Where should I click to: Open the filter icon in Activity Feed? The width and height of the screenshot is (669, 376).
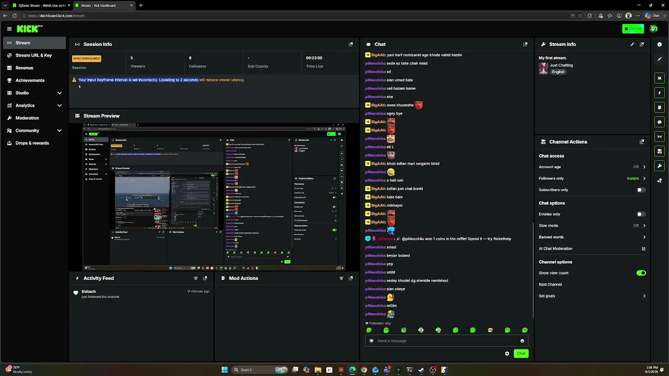coord(195,278)
